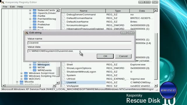187x105 pixels.
Task: Expand the NetworkCards tree node
Action: (x=30, y=10)
